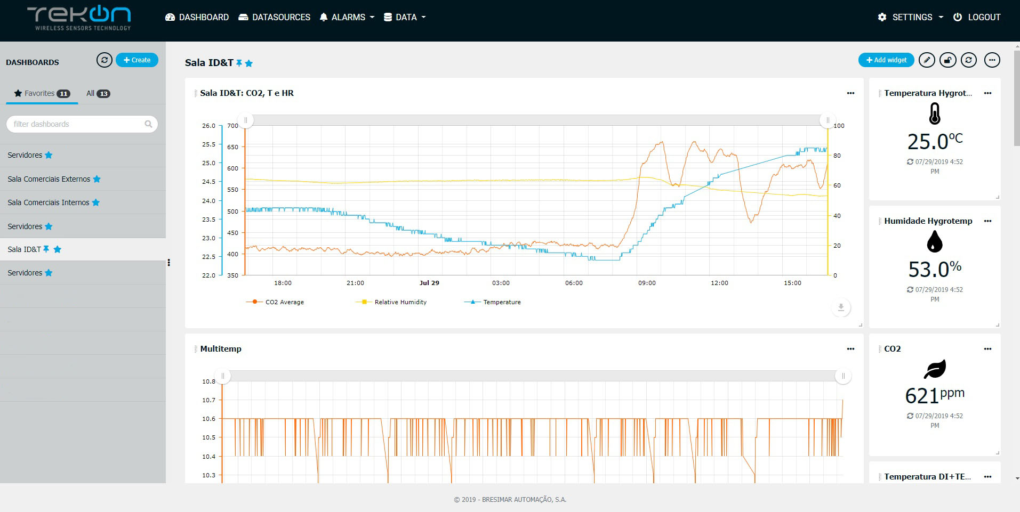The width and height of the screenshot is (1020, 512).
Task: Click the Sala ID&T: CO2, T e HR title
Action: [x=247, y=93]
